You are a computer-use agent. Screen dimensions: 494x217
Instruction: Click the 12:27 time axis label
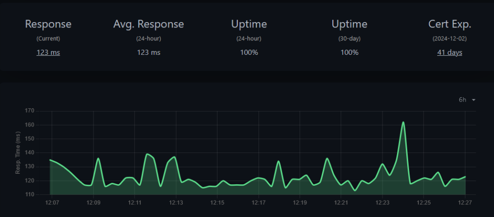point(465,202)
